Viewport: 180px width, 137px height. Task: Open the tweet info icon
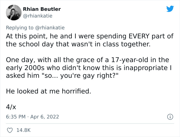click(x=170, y=117)
